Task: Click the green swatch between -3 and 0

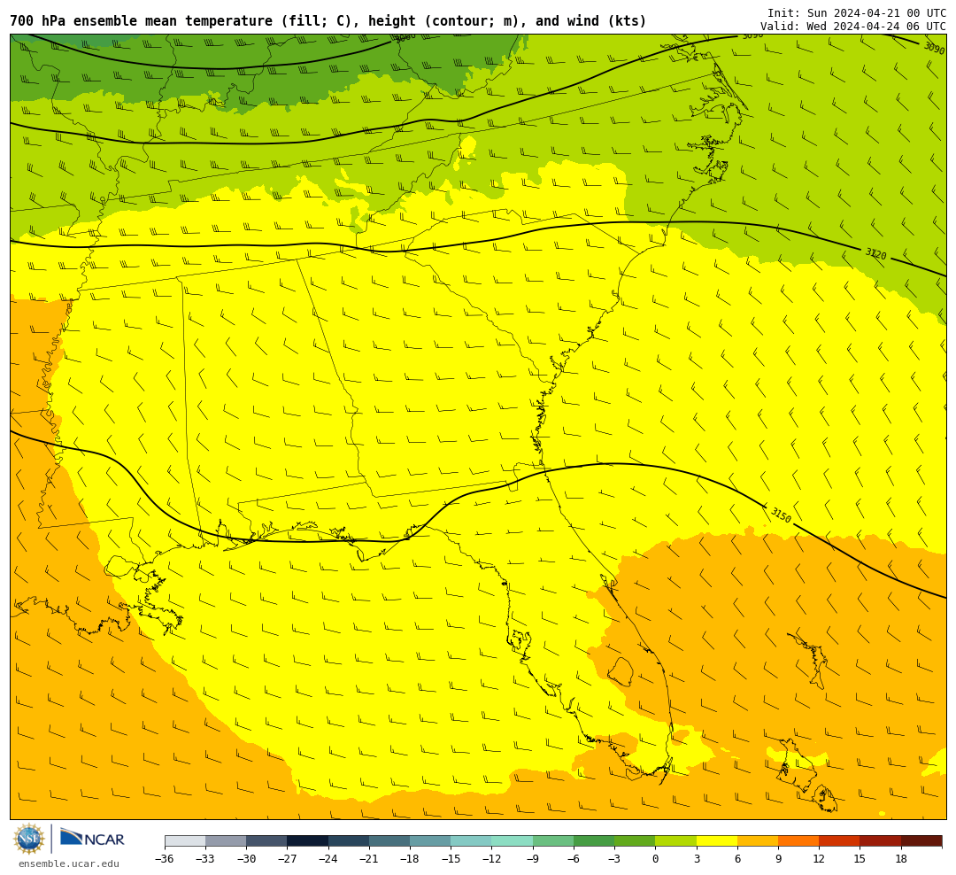Action: coord(635,841)
